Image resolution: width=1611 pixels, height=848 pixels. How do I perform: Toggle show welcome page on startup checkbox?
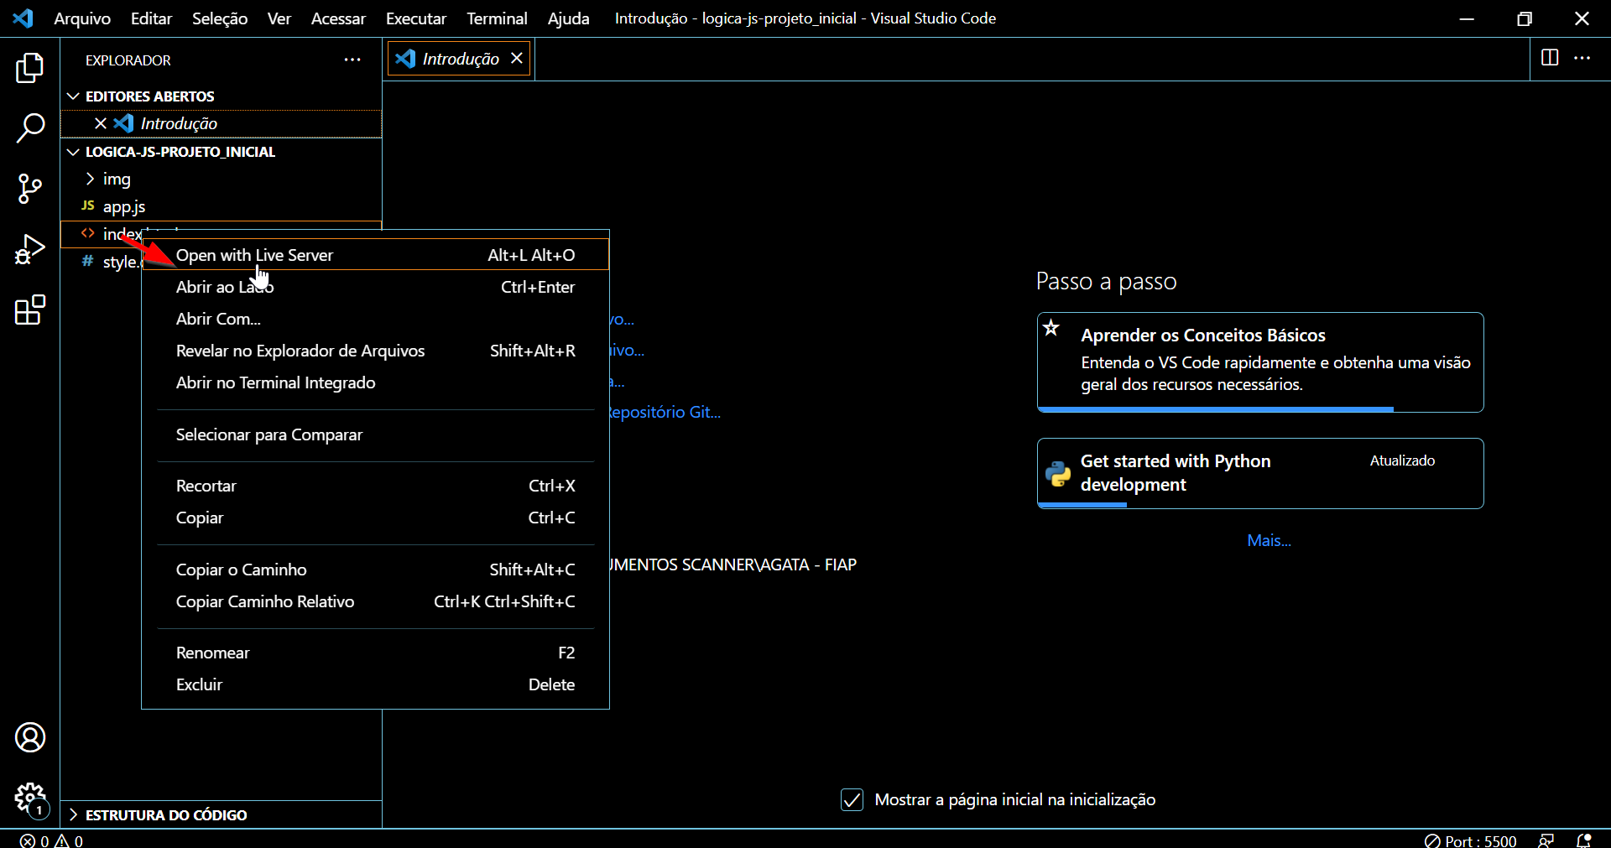(x=852, y=799)
